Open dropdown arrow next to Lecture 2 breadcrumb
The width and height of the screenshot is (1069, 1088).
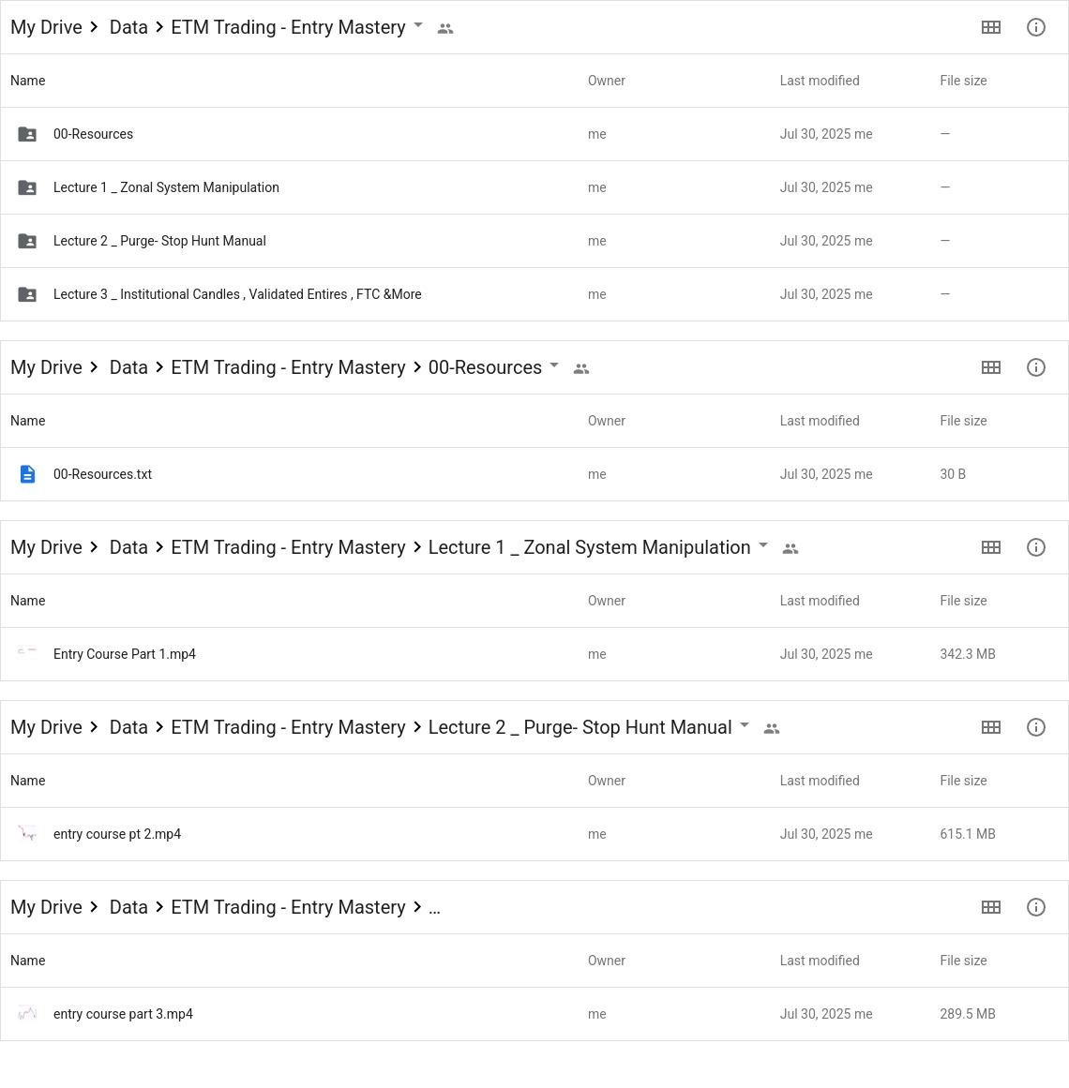click(745, 724)
